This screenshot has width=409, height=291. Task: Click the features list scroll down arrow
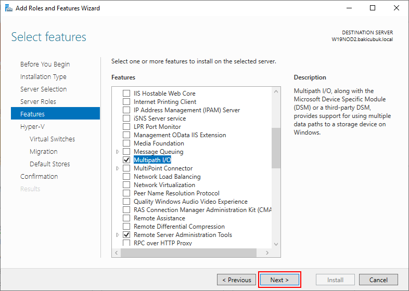coord(276,244)
